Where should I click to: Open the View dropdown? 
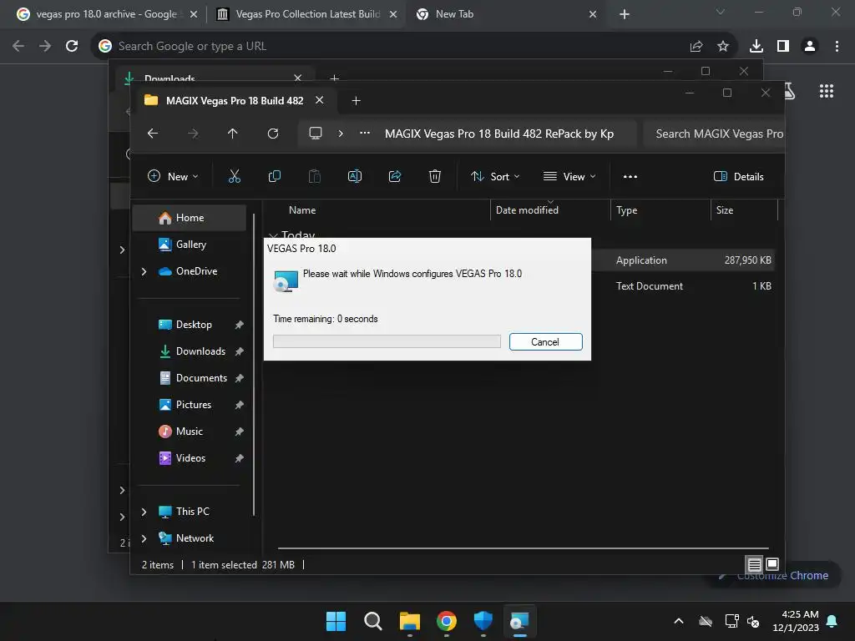569,177
